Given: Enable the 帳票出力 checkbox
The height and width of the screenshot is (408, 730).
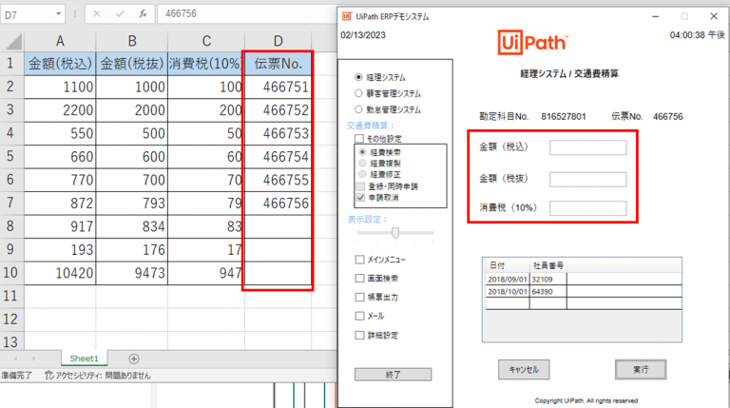Looking at the screenshot, I should (x=359, y=297).
